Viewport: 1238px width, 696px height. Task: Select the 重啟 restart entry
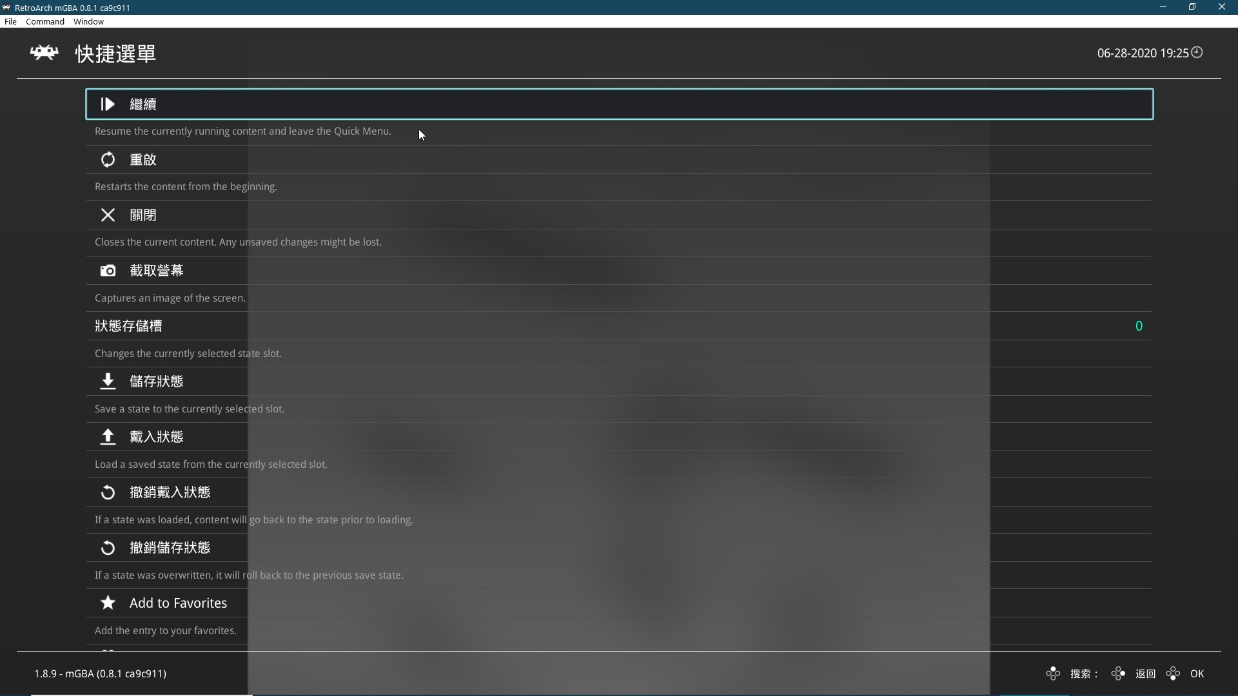pyautogui.click(x=619, y=160)
